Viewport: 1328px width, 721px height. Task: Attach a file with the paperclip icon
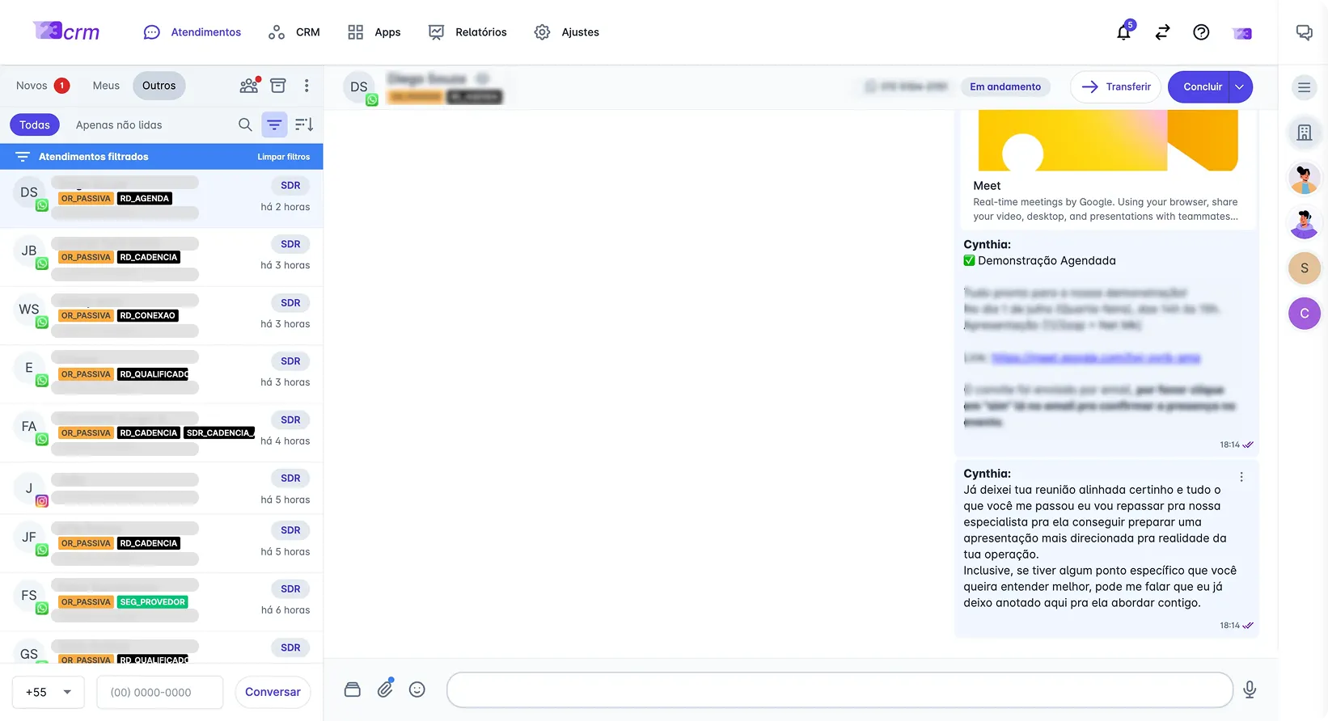(x=386, y=689)
